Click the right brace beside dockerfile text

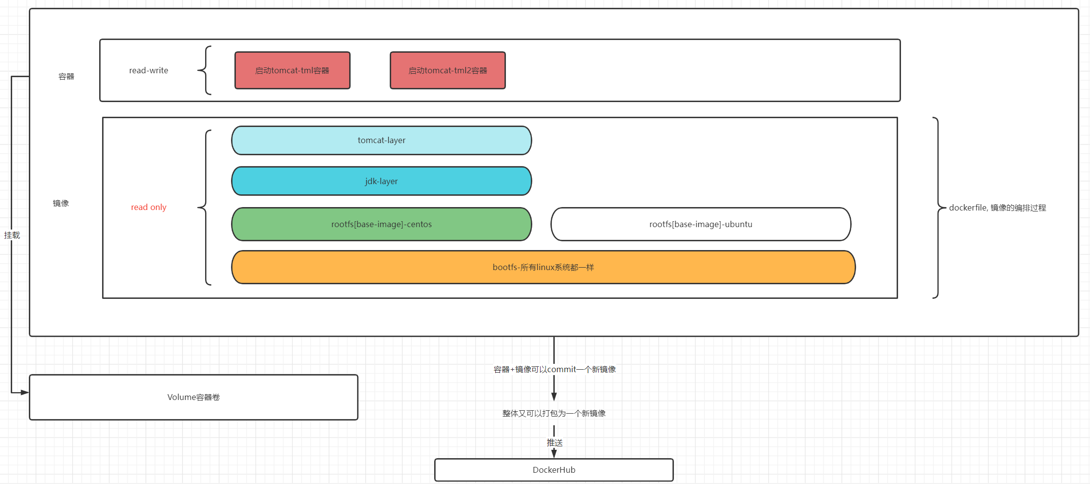[939, 208]
